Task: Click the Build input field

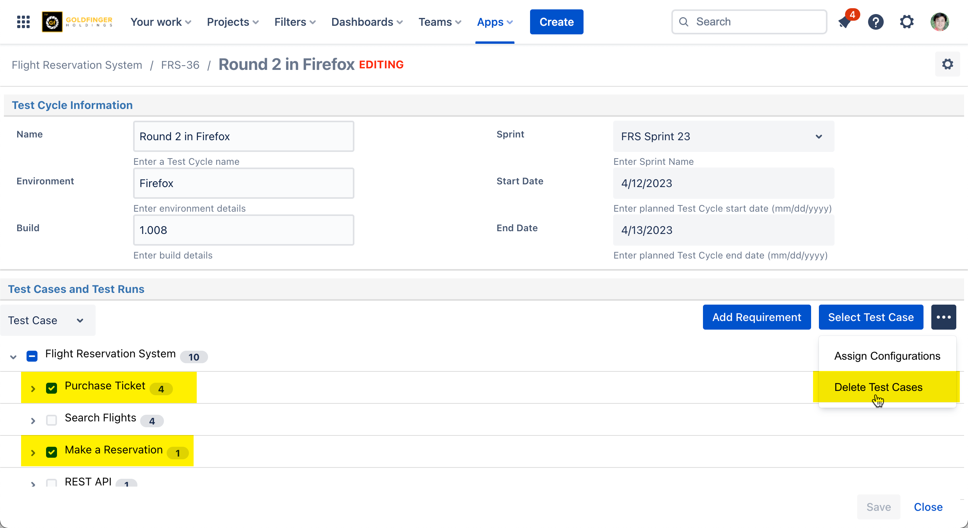Action: 244,230
